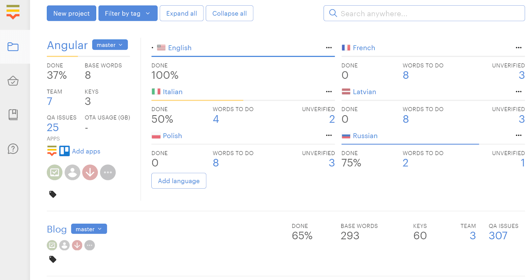Open the orders basket sidebar icon
This screenshot has height=280, width=531.
tap(13, 81)
